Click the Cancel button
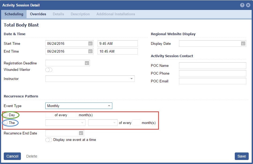 coord(12,156)
